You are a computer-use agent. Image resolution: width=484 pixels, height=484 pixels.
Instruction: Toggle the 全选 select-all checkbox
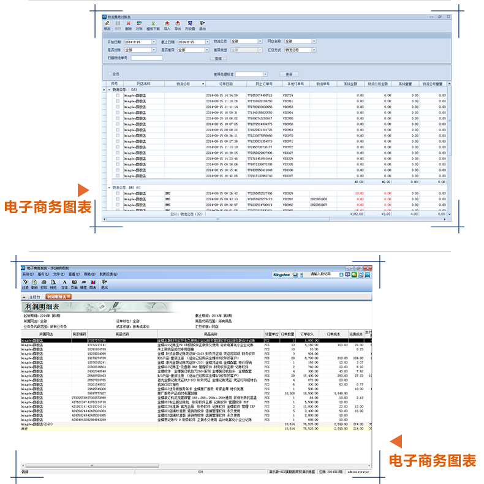click(x=109, y=74)
